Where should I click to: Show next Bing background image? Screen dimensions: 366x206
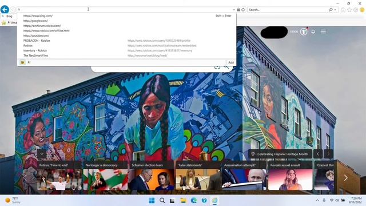pyautogui.click(x=328, y=154)
